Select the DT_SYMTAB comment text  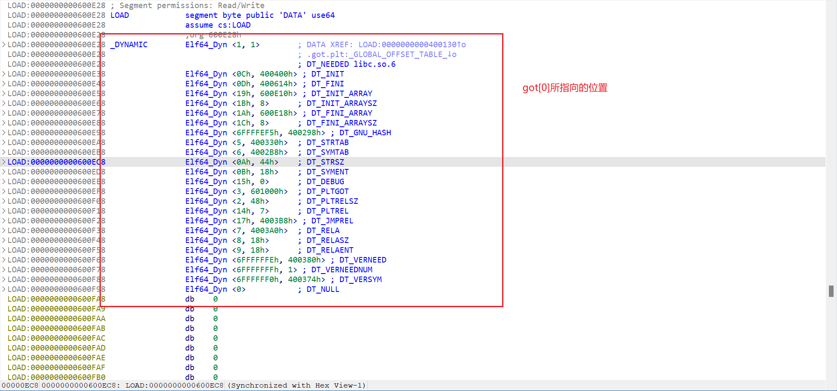[327, 152]
